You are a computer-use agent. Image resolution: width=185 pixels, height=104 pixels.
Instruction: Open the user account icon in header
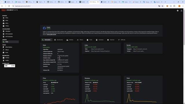click(x=182, y=11)
